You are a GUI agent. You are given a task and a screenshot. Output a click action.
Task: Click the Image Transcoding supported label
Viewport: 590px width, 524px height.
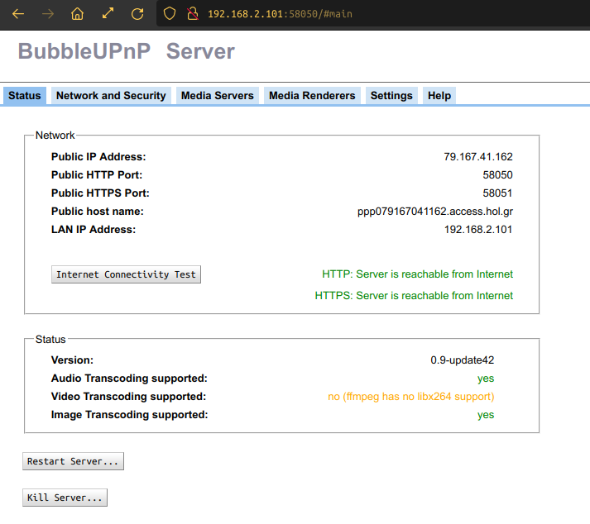(129, 415)
